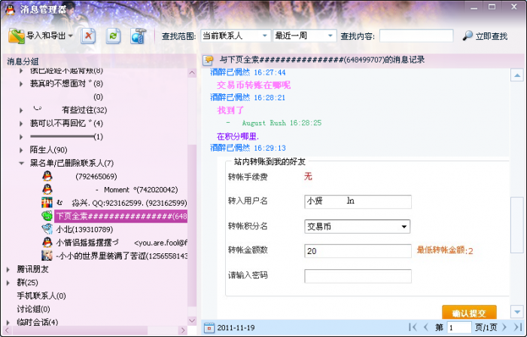Image resolution: width=527 pixels, height=337 pixels.
Task: Open the search scope dropdown 当前联系人
Action: (235, 35)
